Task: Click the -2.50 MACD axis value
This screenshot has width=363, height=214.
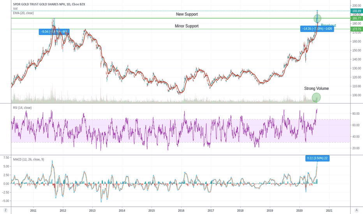Action: coord(6,192)
